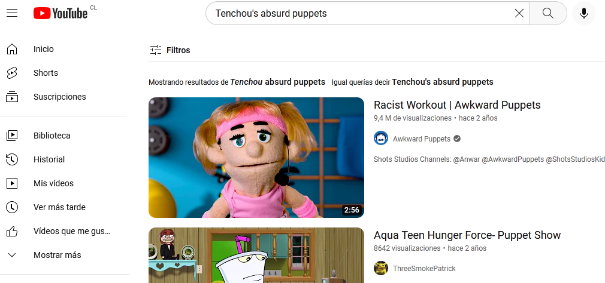Open Historial in the sidebar

click(49, 159)
